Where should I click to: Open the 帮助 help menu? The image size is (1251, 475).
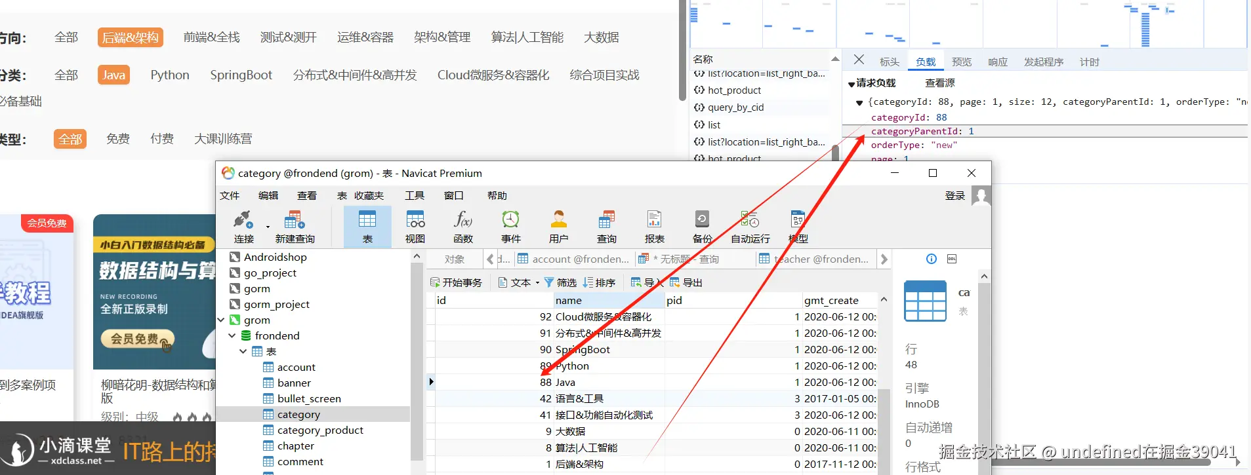[497, 196]
